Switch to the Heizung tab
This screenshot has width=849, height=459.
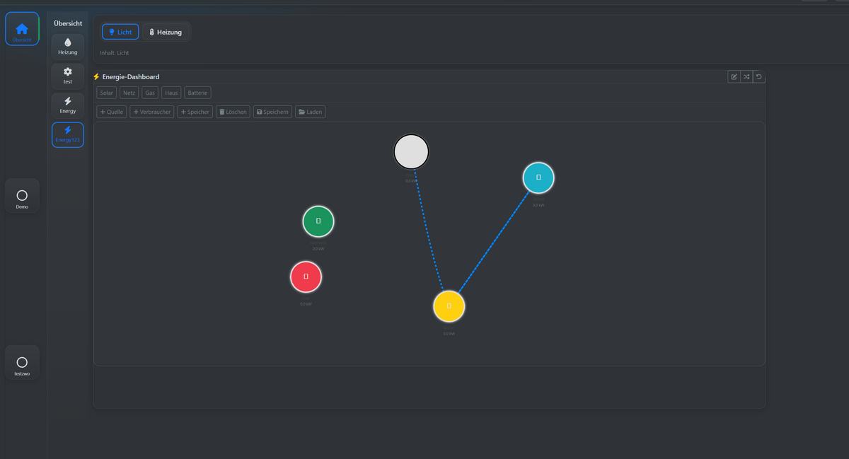pyautogui.click(x=165, y=32)
